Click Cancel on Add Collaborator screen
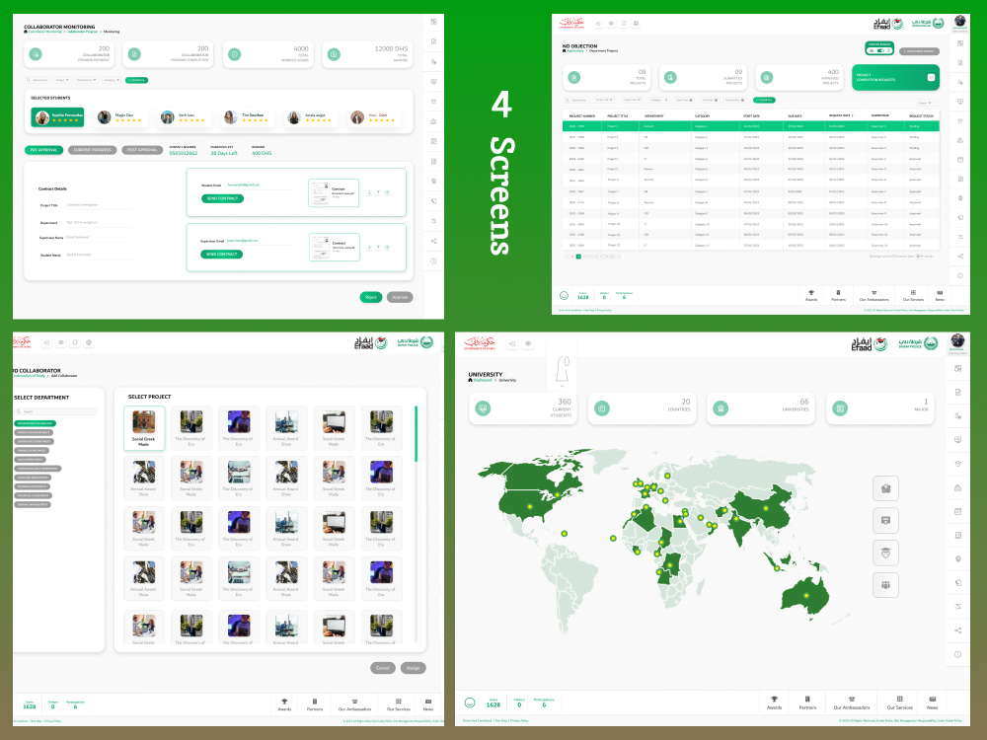This screenshot has width=987, height=740. (383, 668)
